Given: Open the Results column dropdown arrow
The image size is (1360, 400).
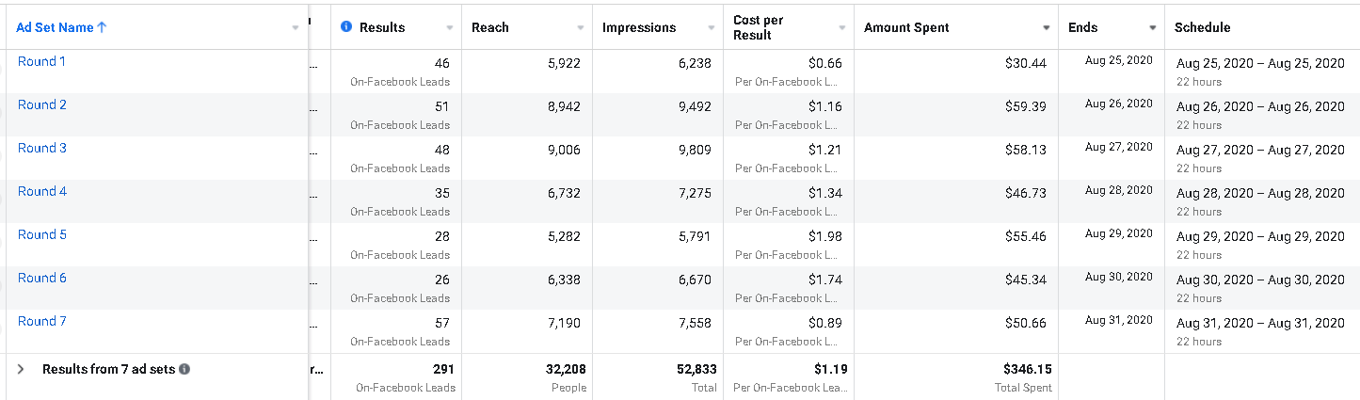Looking at the screenshot, I should tap(449, 28).
